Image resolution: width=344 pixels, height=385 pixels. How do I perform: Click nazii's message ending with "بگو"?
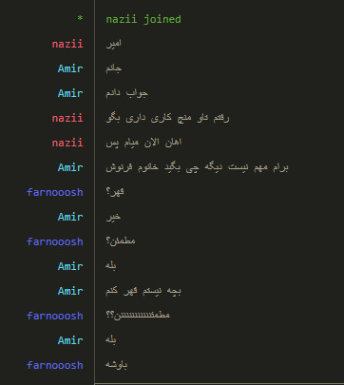pos(167,118)
